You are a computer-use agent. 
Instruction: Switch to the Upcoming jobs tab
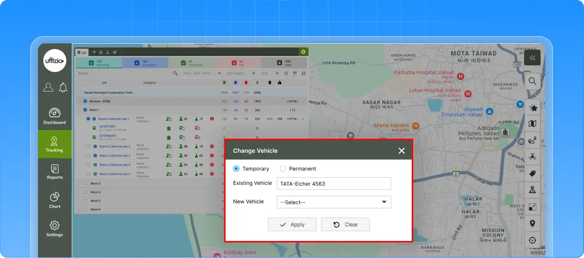99,63
